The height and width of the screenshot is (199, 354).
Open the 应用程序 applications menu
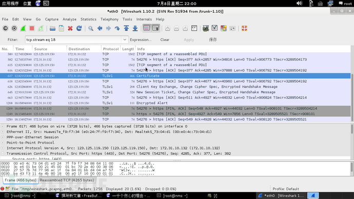10,4
